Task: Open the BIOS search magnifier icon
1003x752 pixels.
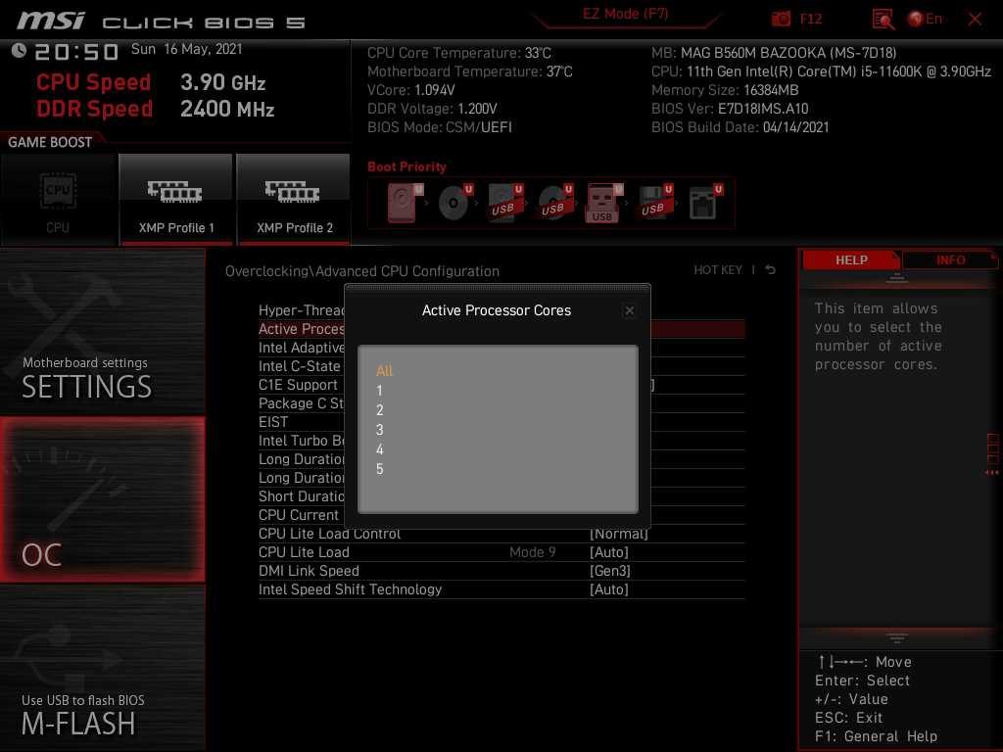Action: [x=884, y=20]
